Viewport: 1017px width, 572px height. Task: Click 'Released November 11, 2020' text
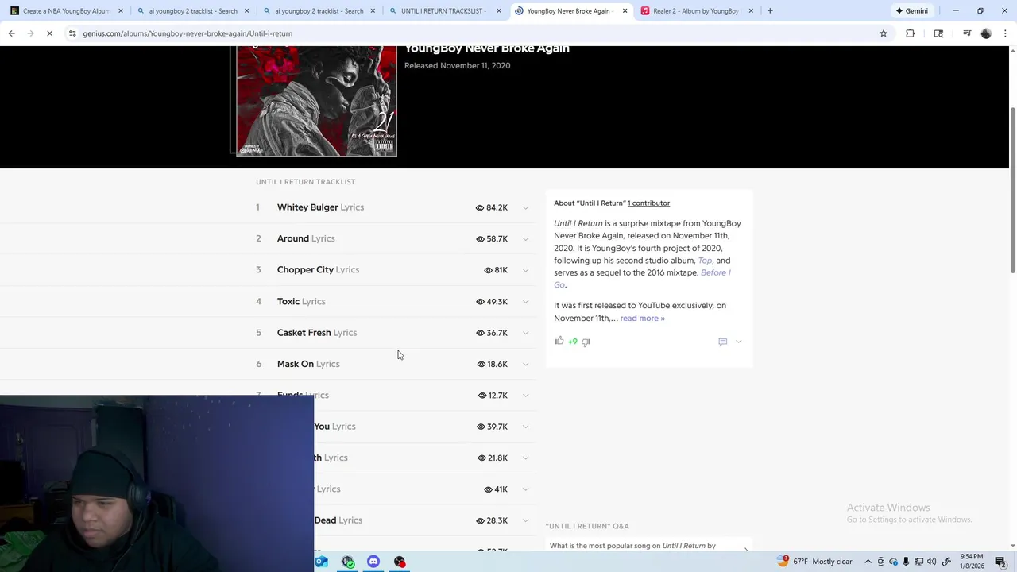coord(457,65)
